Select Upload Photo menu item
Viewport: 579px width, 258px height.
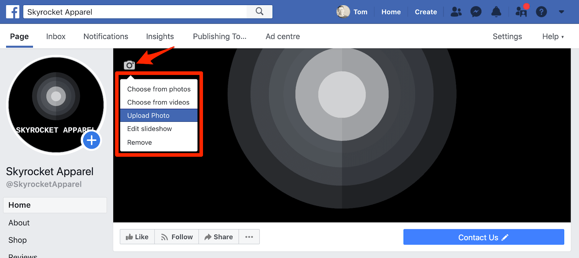click(159, 116)
